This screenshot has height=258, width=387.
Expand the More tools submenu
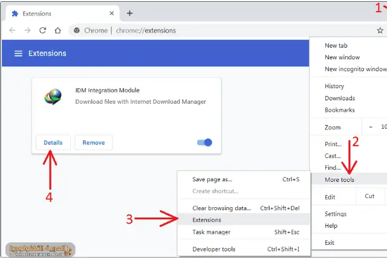[350, 179]
